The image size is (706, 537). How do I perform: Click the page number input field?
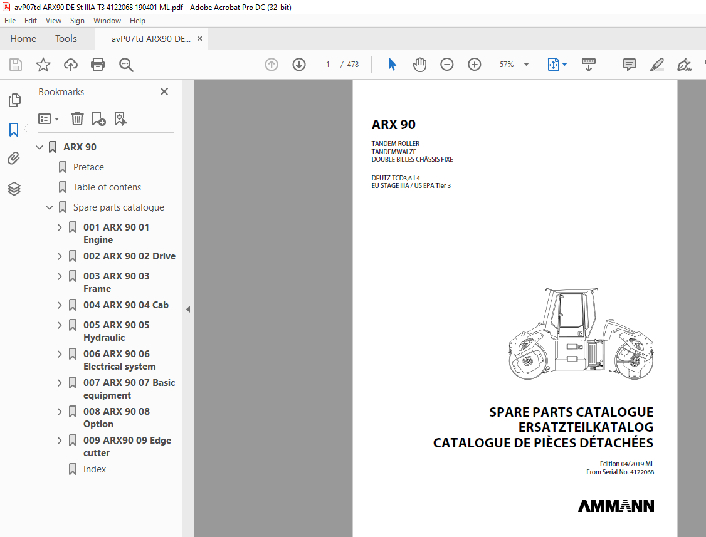click(328, 65)
